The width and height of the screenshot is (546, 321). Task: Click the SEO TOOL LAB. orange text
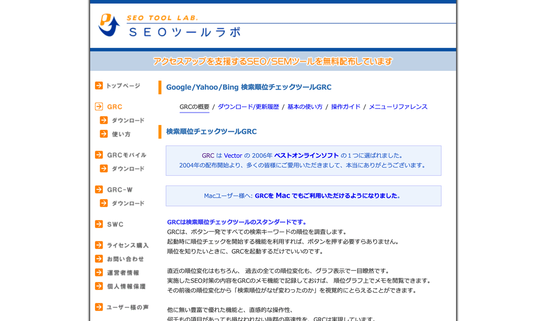162,18
